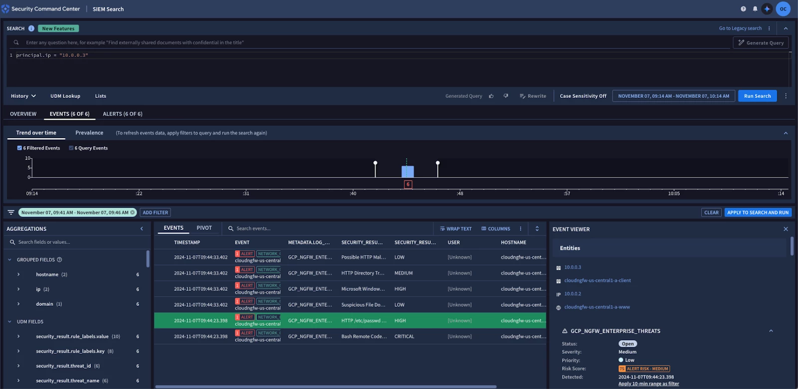798x389 pixels.
Task: Expand security_result.rule_labels.value field
Action: click(18, 337)
